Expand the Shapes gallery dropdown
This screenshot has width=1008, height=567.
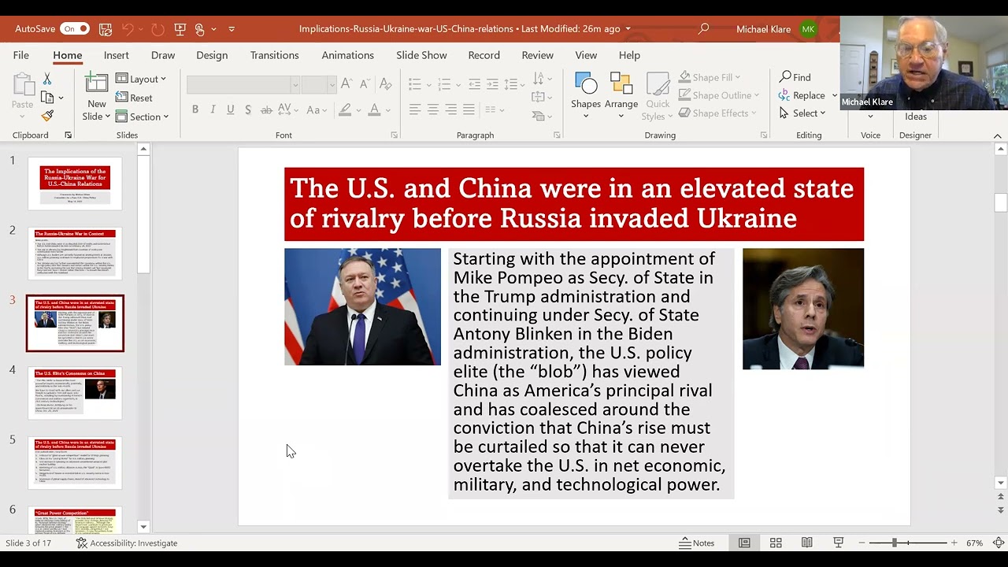coord(586,115)
